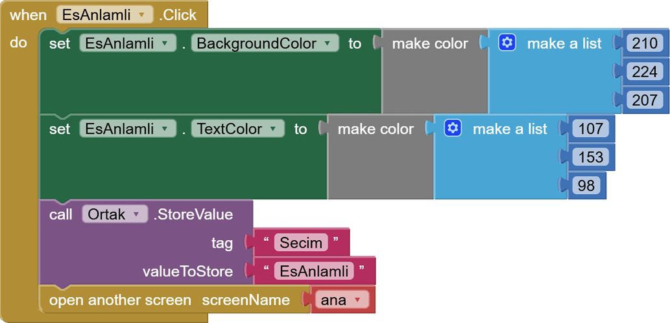Edit the Secim tag text string

point(301,243)
